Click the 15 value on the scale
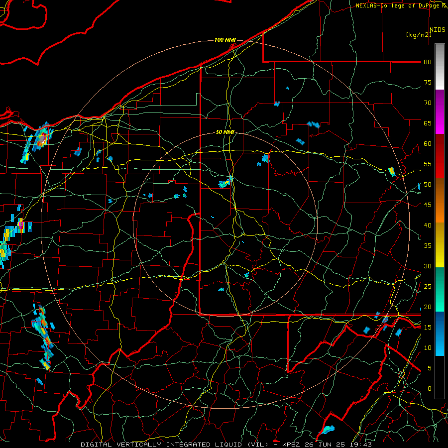Viewport: 448px width, 448px height. (428, 328)
